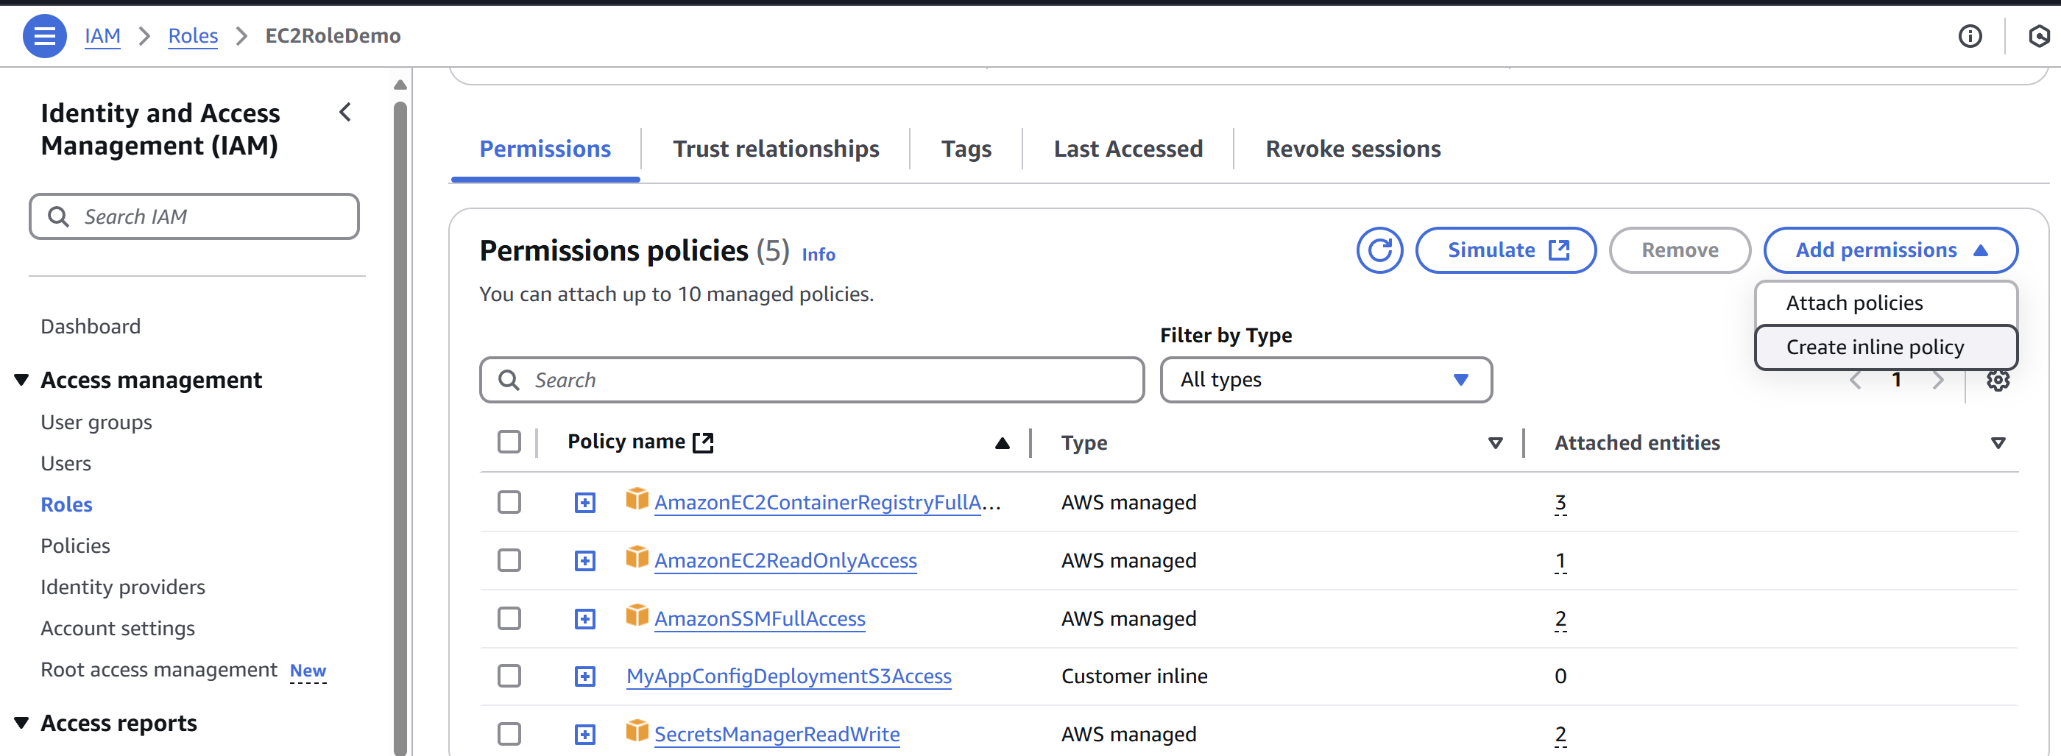Viewport: 2061px width, 756px height.
Task: Open the AmazonEC2ContainerRegistryFullAccess policy link
Action: [818, 502]
